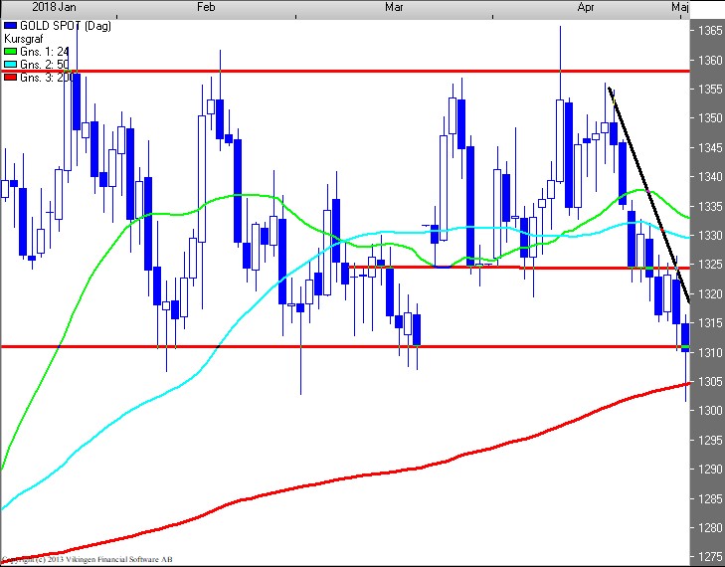Click the 1290 price axis label
The image size is (725, 567).
(x=710, y=469)
